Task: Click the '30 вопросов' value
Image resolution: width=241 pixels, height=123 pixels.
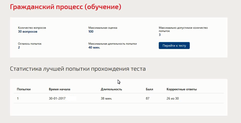Action: pos(28,32)
